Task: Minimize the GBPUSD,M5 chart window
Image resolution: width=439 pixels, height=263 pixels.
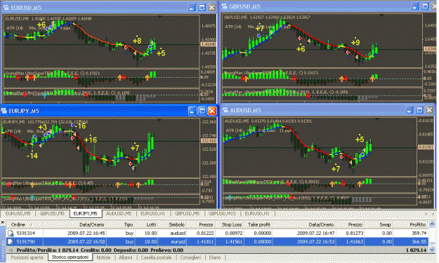Action: coord(415,6)
